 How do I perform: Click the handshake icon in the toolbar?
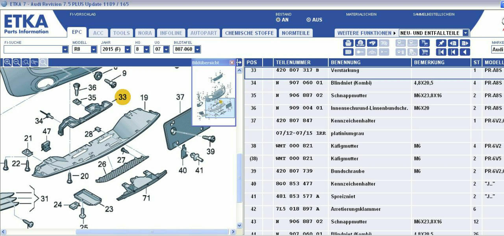point(372,43)
